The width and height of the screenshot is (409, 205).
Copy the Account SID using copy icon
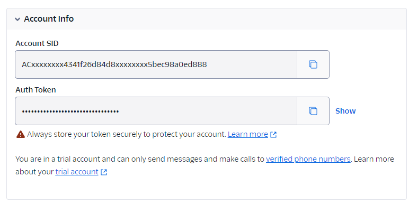point(313,64)
